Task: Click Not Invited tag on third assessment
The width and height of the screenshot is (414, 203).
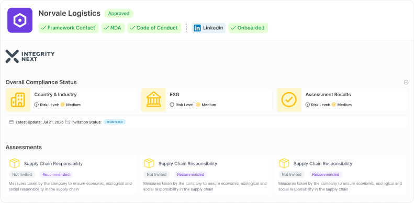Action: click(x=292, y=175)
